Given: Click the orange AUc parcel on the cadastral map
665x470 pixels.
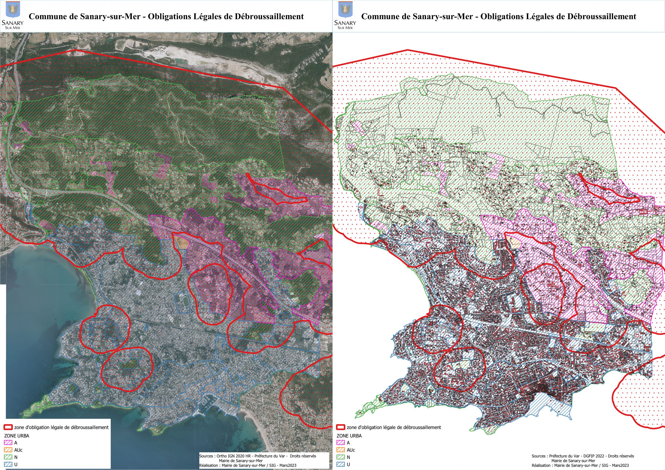Looking at the screenshot, I should (x=514, y=243).
